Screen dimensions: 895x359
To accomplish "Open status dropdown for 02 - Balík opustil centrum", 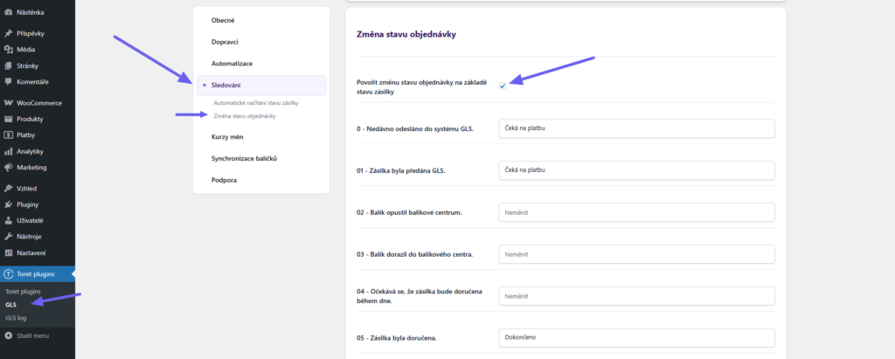I will [x=636, y=212].
